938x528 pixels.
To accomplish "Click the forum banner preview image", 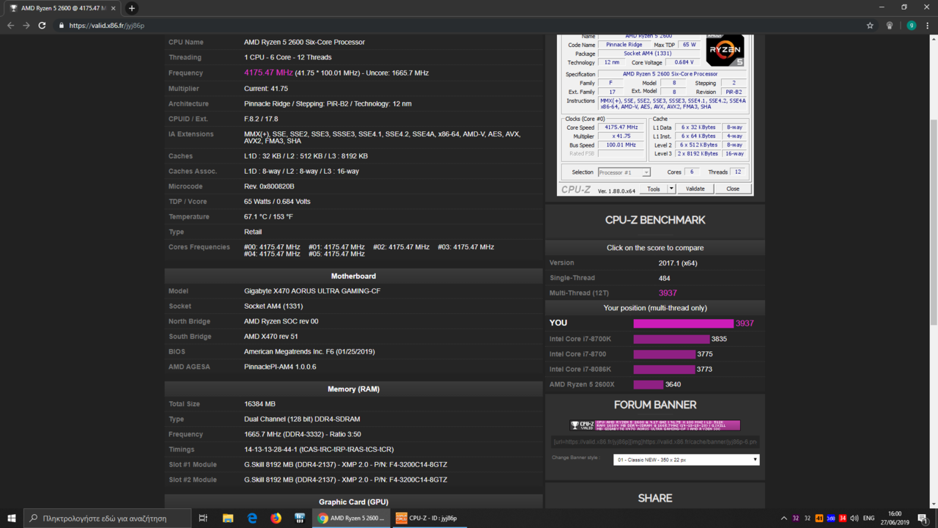I will [655, 425].
